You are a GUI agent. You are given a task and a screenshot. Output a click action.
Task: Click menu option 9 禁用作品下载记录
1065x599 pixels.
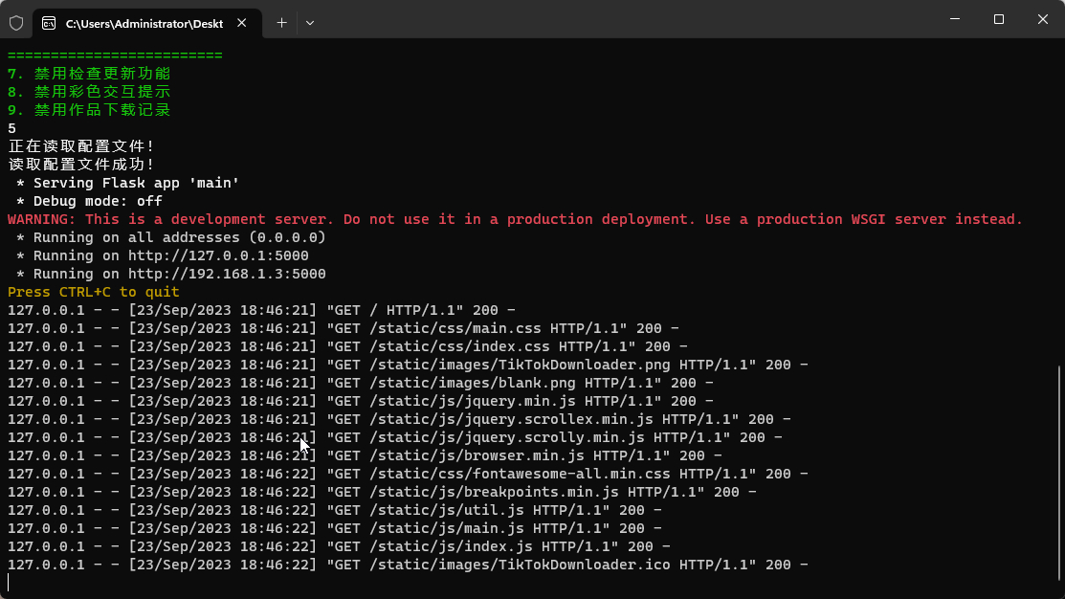click(x=89, y=110)
